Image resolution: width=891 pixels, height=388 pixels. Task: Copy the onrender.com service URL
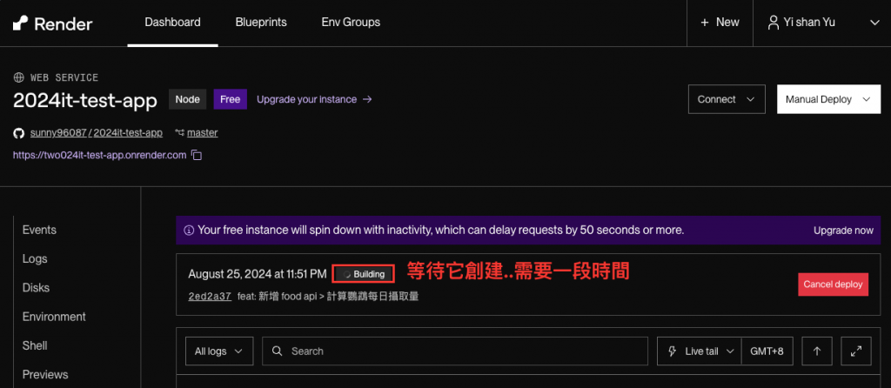tap(197, 155)
